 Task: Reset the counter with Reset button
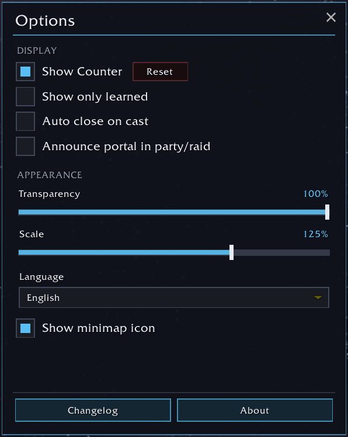[x=160, y=72]
